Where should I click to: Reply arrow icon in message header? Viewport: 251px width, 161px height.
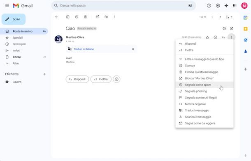click(223, 37)
